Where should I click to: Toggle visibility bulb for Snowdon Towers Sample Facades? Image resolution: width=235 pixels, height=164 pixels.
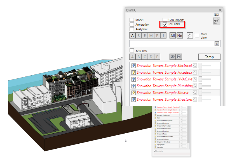tap(133, 73)
